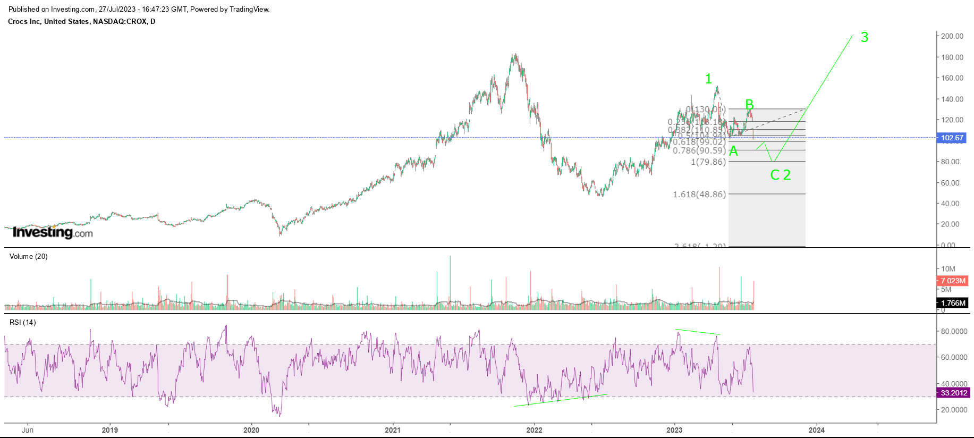
Task: Select the 1(79.86) Fibonacci level label
Action: click(708, 162)
